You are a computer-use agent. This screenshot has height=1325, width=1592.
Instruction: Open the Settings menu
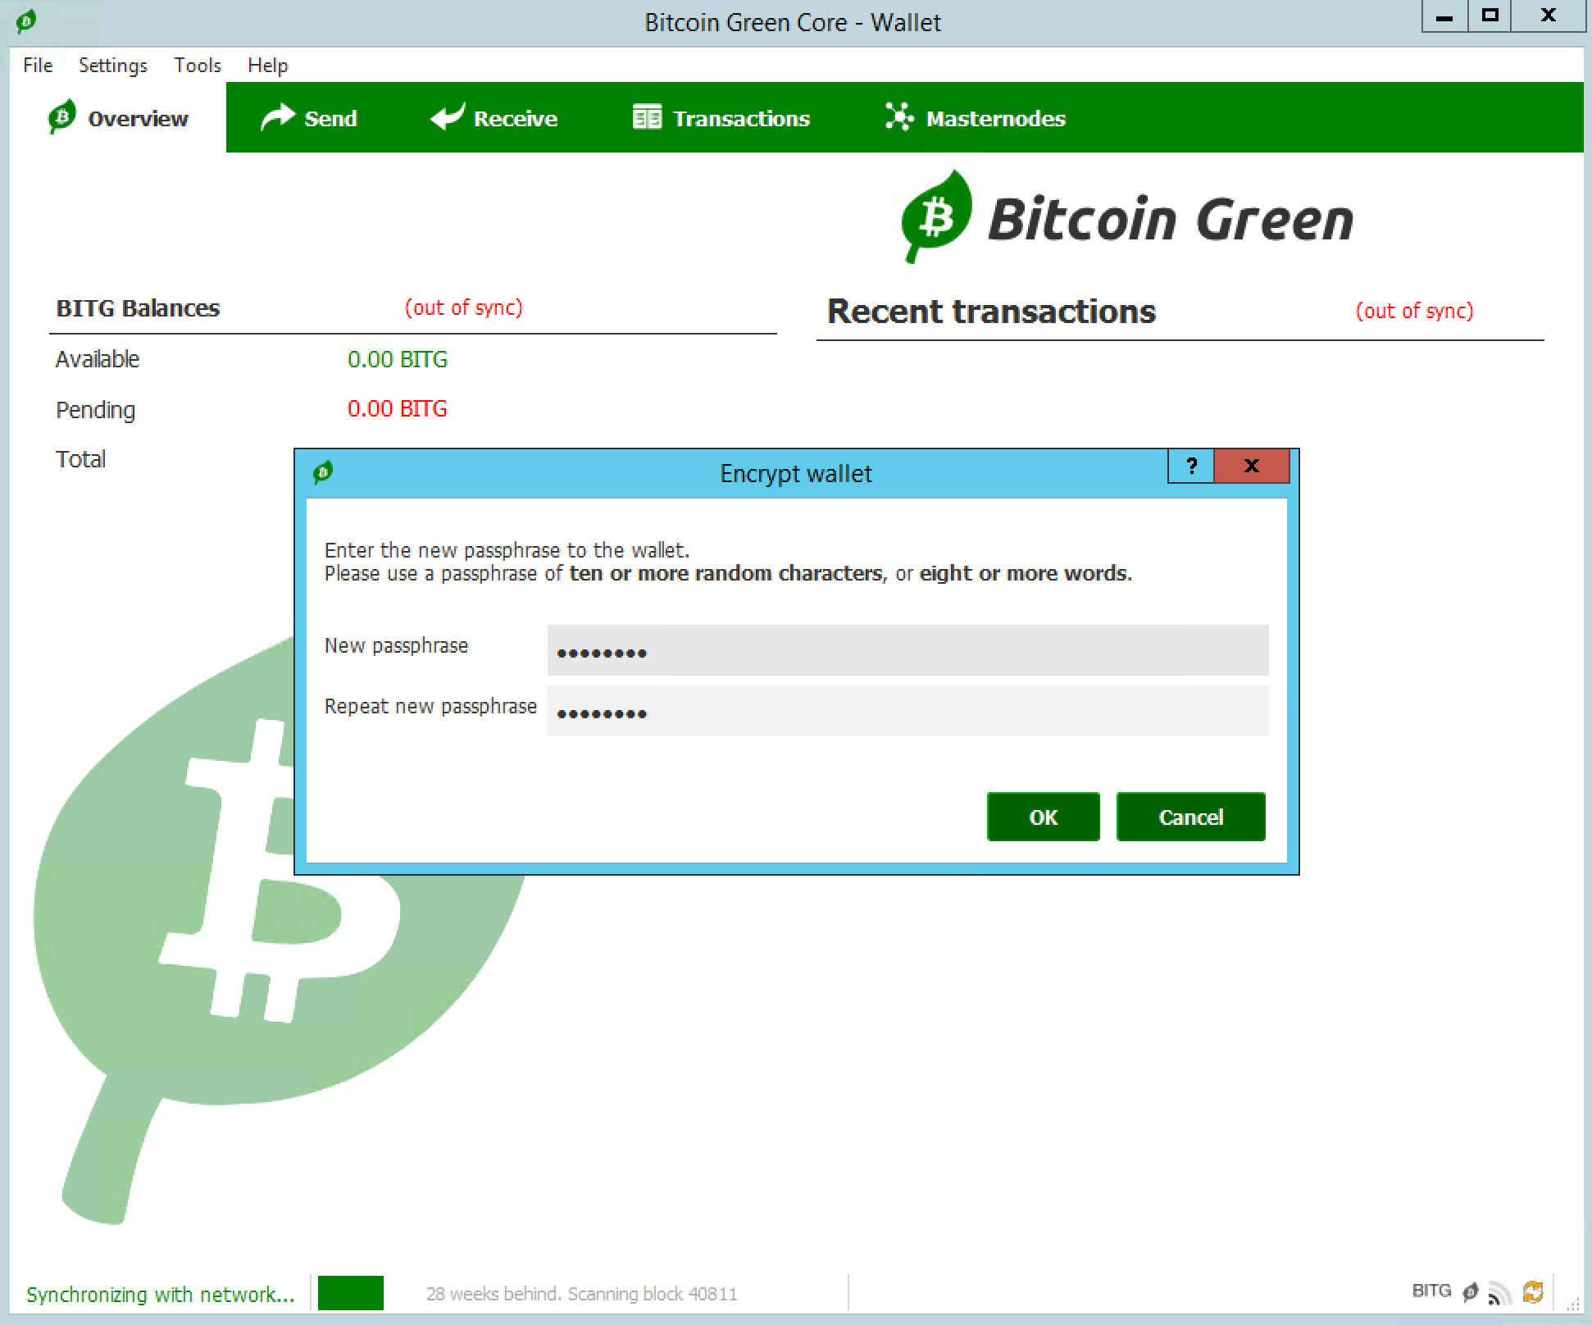(112, 65)
